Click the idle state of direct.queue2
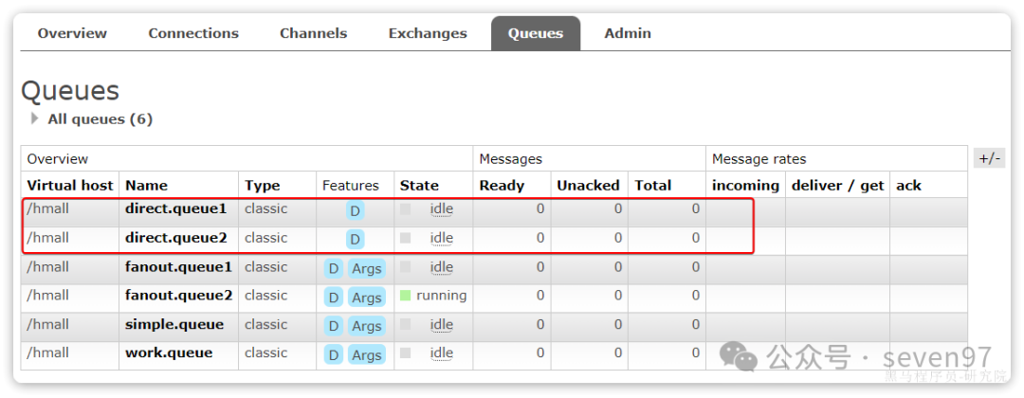 (x=442, y=238)
